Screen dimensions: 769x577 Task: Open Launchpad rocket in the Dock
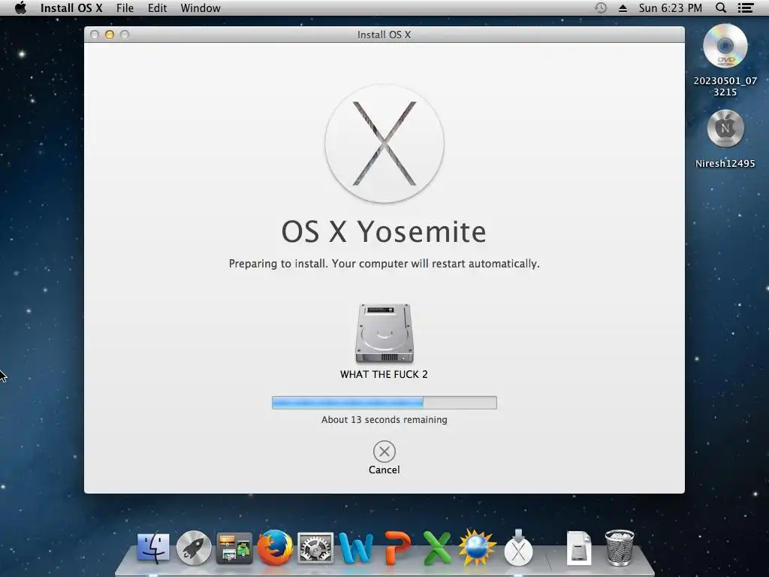tap(194, 548)
